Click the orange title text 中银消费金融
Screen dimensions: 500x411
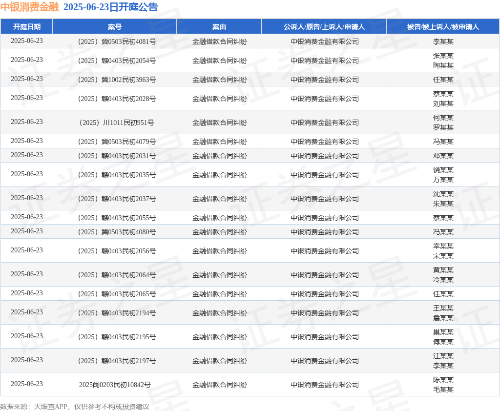pyautogui.click(x=30, y=7)
